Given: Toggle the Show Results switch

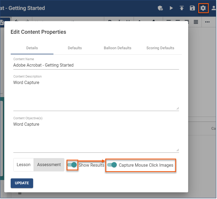Looking at the screenshot, I should tap(72, 165).
